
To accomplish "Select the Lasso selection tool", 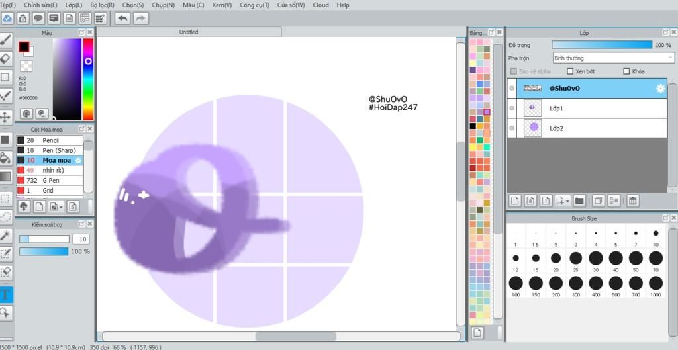I will pos(5,216).
